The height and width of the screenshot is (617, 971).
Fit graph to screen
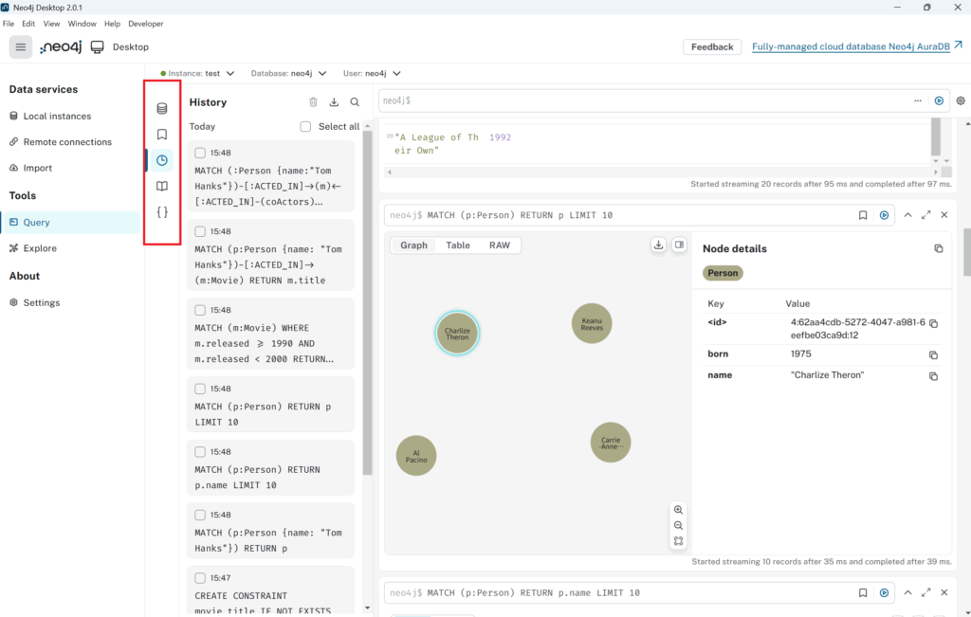click(679, 541)
